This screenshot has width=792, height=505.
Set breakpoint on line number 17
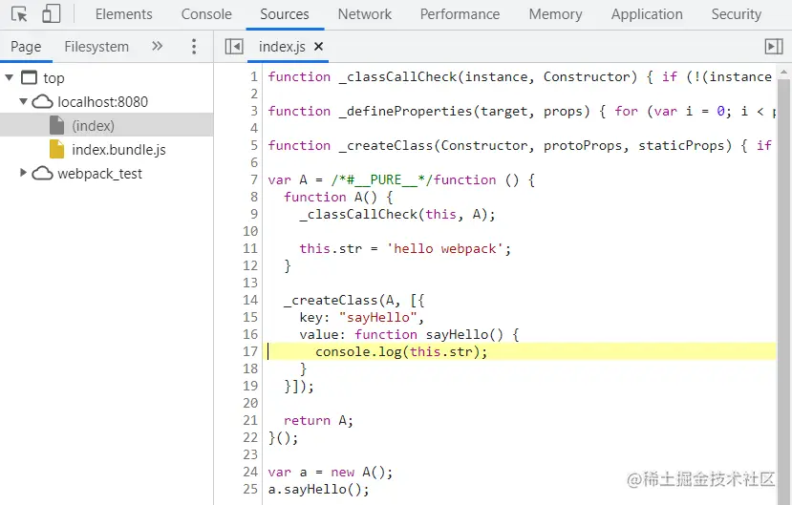[250, 351]
